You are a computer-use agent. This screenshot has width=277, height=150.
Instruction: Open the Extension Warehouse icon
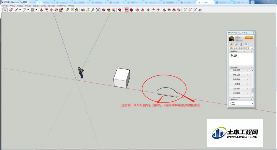tap(109, 10)
